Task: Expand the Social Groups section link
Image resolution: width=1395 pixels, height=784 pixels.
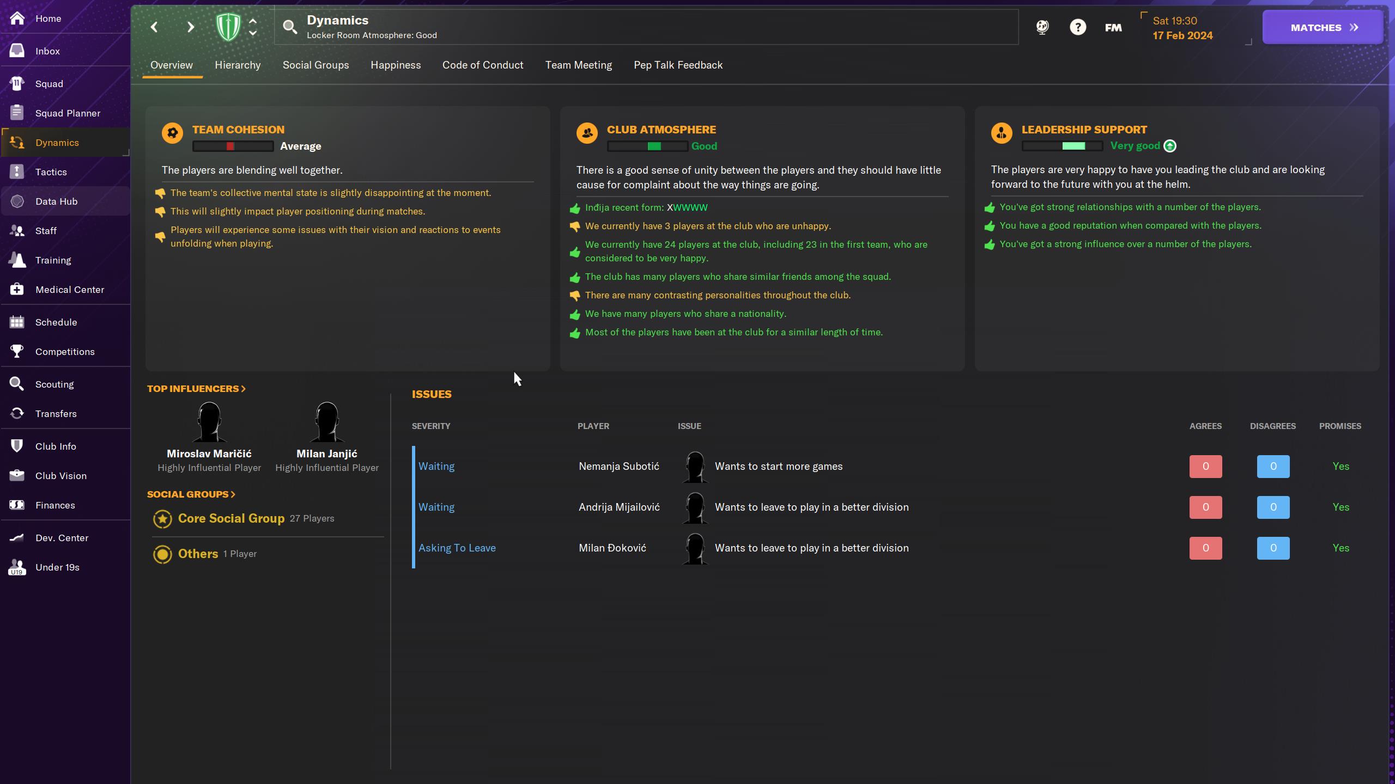Action: coord(191,494)
